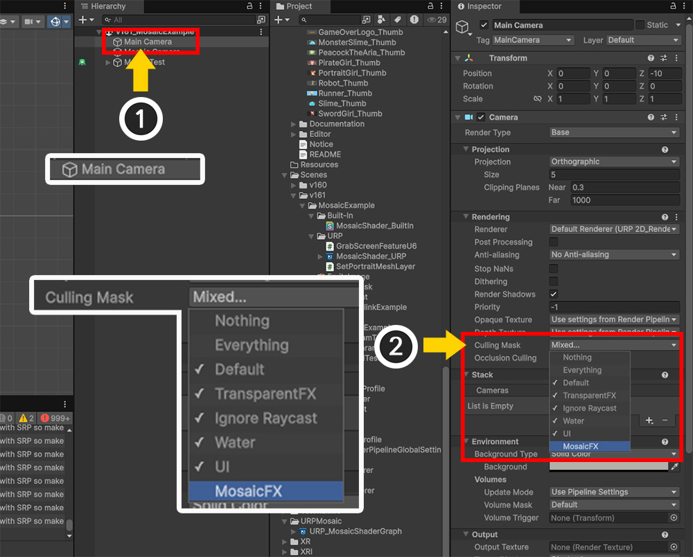Toggle the Scale constrained proportions link icon
693x557 pixels.
click(538, 99)
